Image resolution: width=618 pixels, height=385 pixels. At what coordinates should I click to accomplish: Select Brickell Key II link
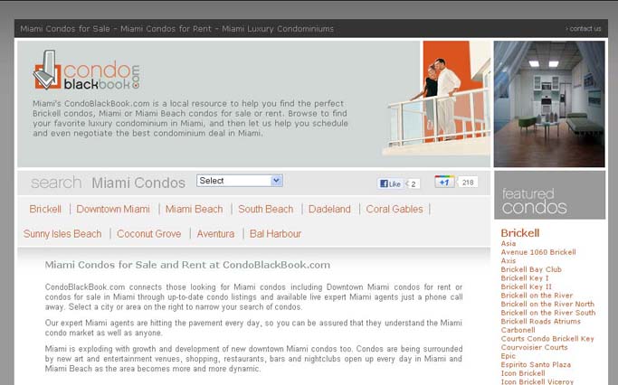527,287
